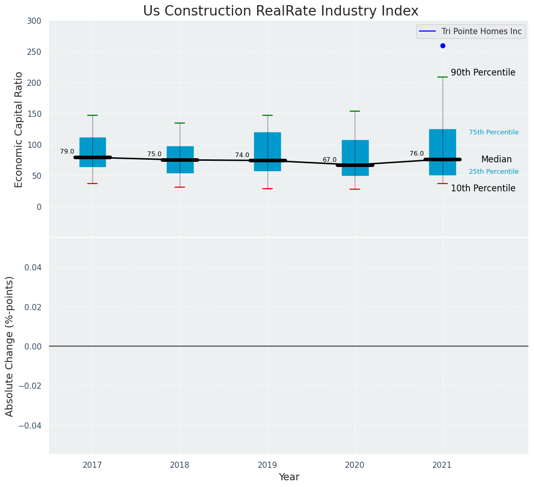Image resolution: width=534 pixels, height=487 pixels.
Task: Click the 25th Percentile label
Action: point(494,172)
